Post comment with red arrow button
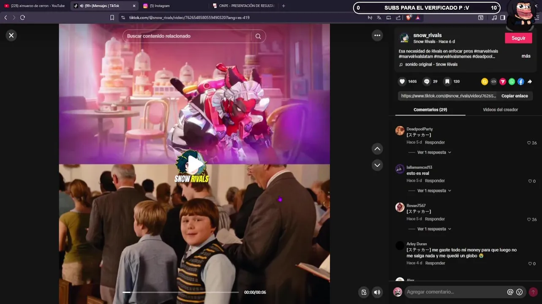 (x=533, y=292)
